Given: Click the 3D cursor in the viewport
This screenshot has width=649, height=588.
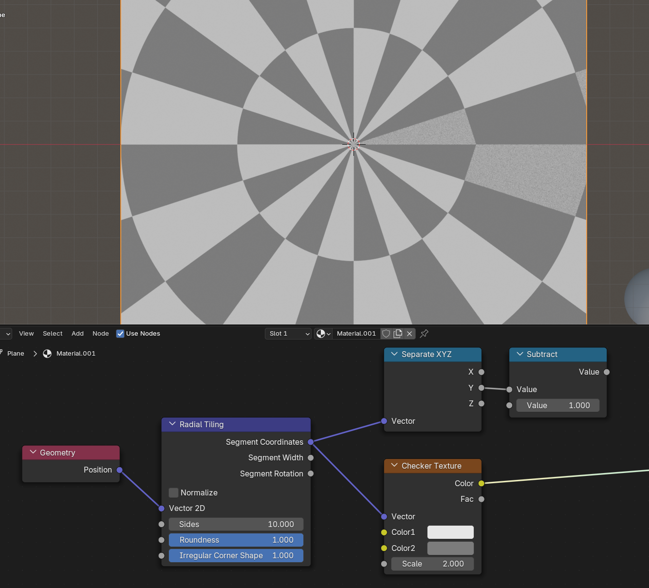Looking at the screenshot, I should click(x=354, y=144).
